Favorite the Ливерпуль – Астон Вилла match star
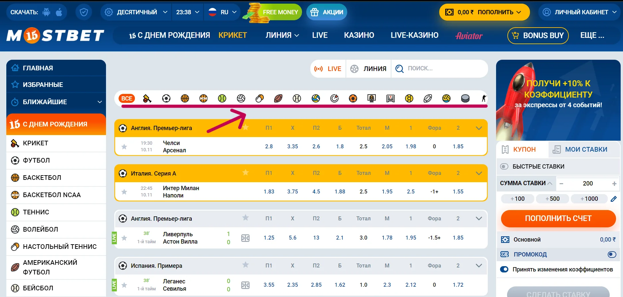 point(124,238)
